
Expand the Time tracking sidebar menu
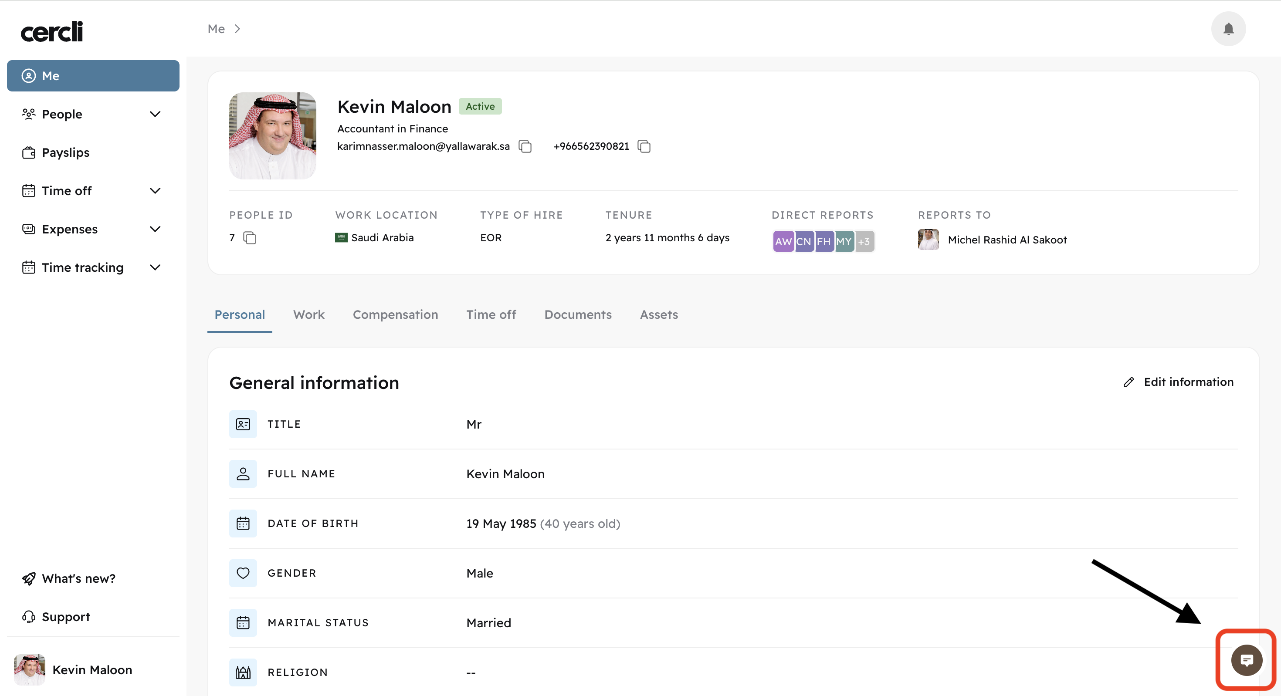155,267
